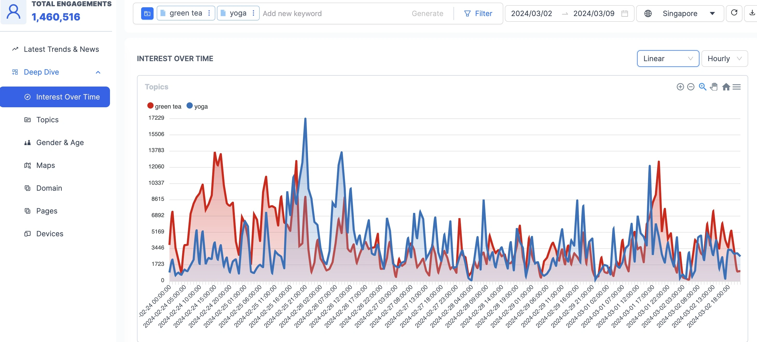
Task: Click the download button
Action: coord(751,13)
